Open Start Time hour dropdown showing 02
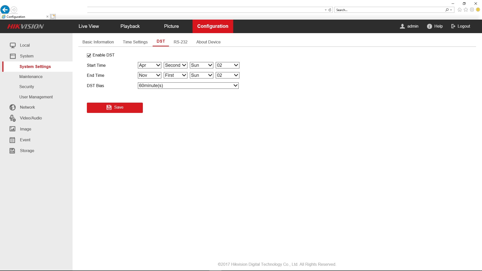The image size is (482, 271). pos(227,65)
